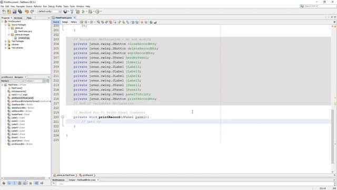This screenshot has width=337, height=190.
Task: Expand the Test Packages node
Action: coord(6,41)
